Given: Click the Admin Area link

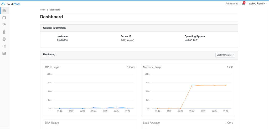Looking at the screenshot, I should coord(232,4).
